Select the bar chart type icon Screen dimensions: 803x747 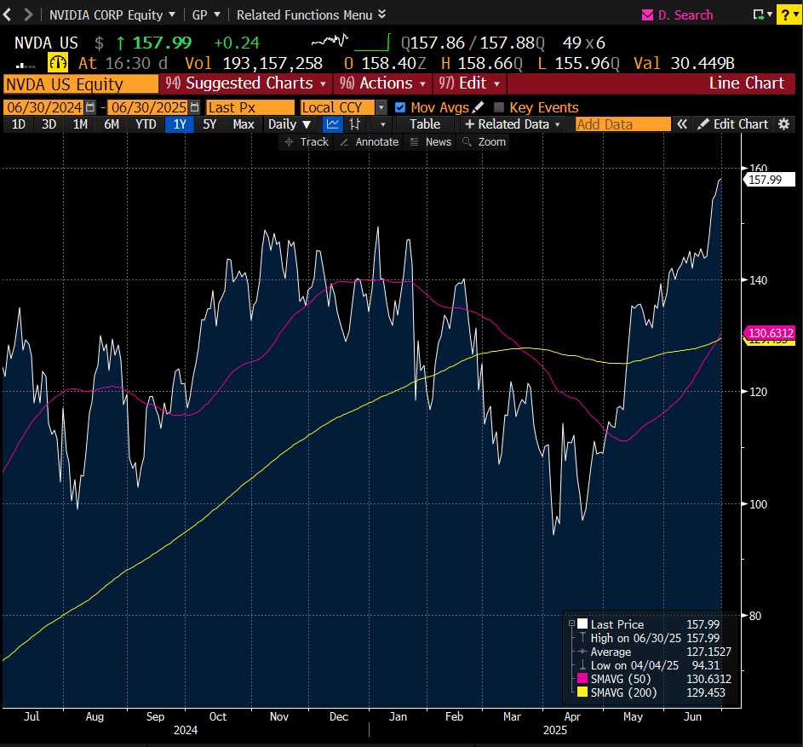(354, 124)
